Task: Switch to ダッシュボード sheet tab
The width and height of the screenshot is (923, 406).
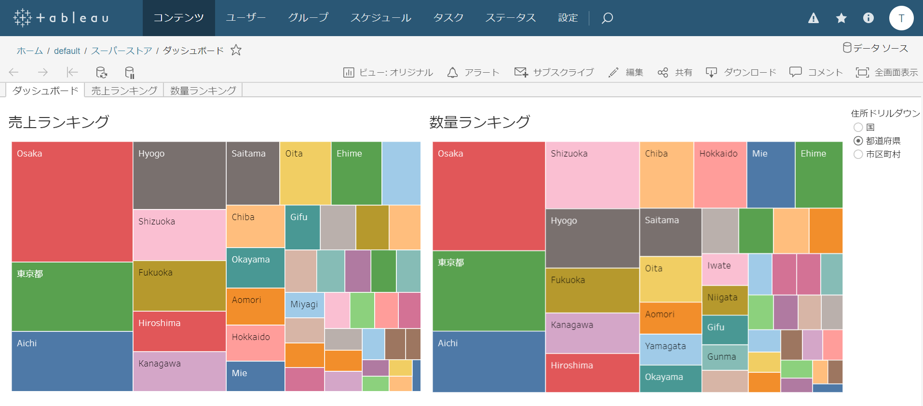Action: [x=45, y=90]
